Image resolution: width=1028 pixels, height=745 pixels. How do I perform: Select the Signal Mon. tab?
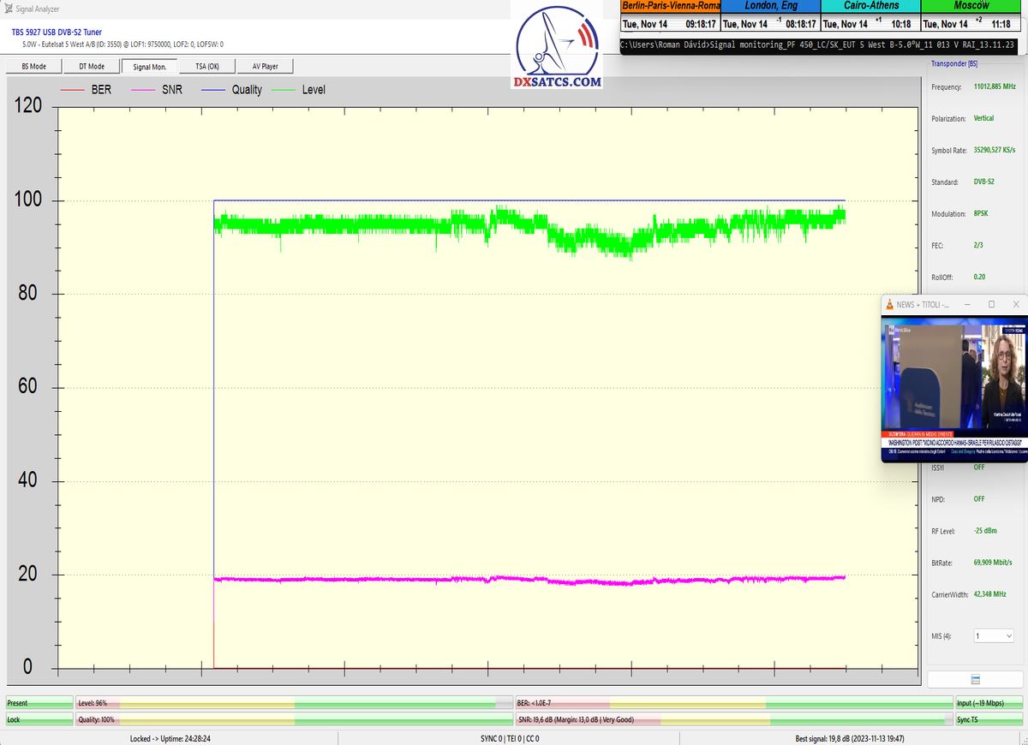click(150, 66)
